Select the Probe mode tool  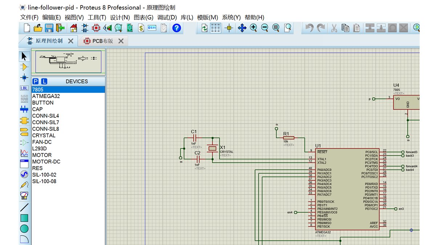pyautogui.click(x=24, y=185)
